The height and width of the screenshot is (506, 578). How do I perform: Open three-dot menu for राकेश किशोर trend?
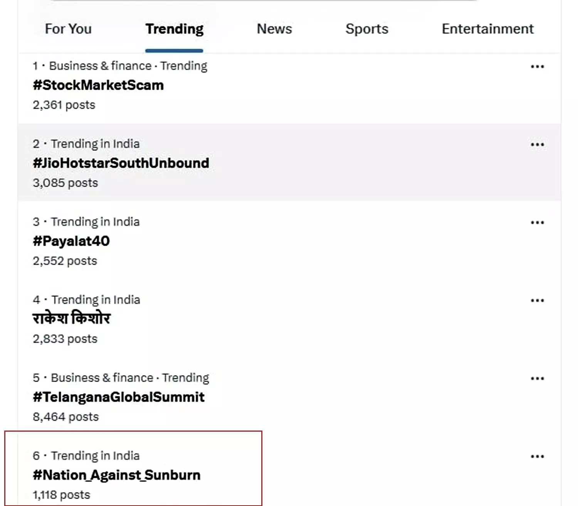(537, 300)
